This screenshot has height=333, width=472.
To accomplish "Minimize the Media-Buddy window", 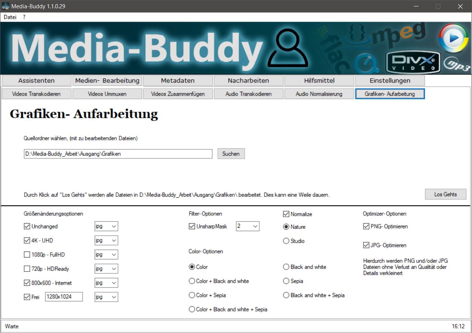I will (416, 6).
